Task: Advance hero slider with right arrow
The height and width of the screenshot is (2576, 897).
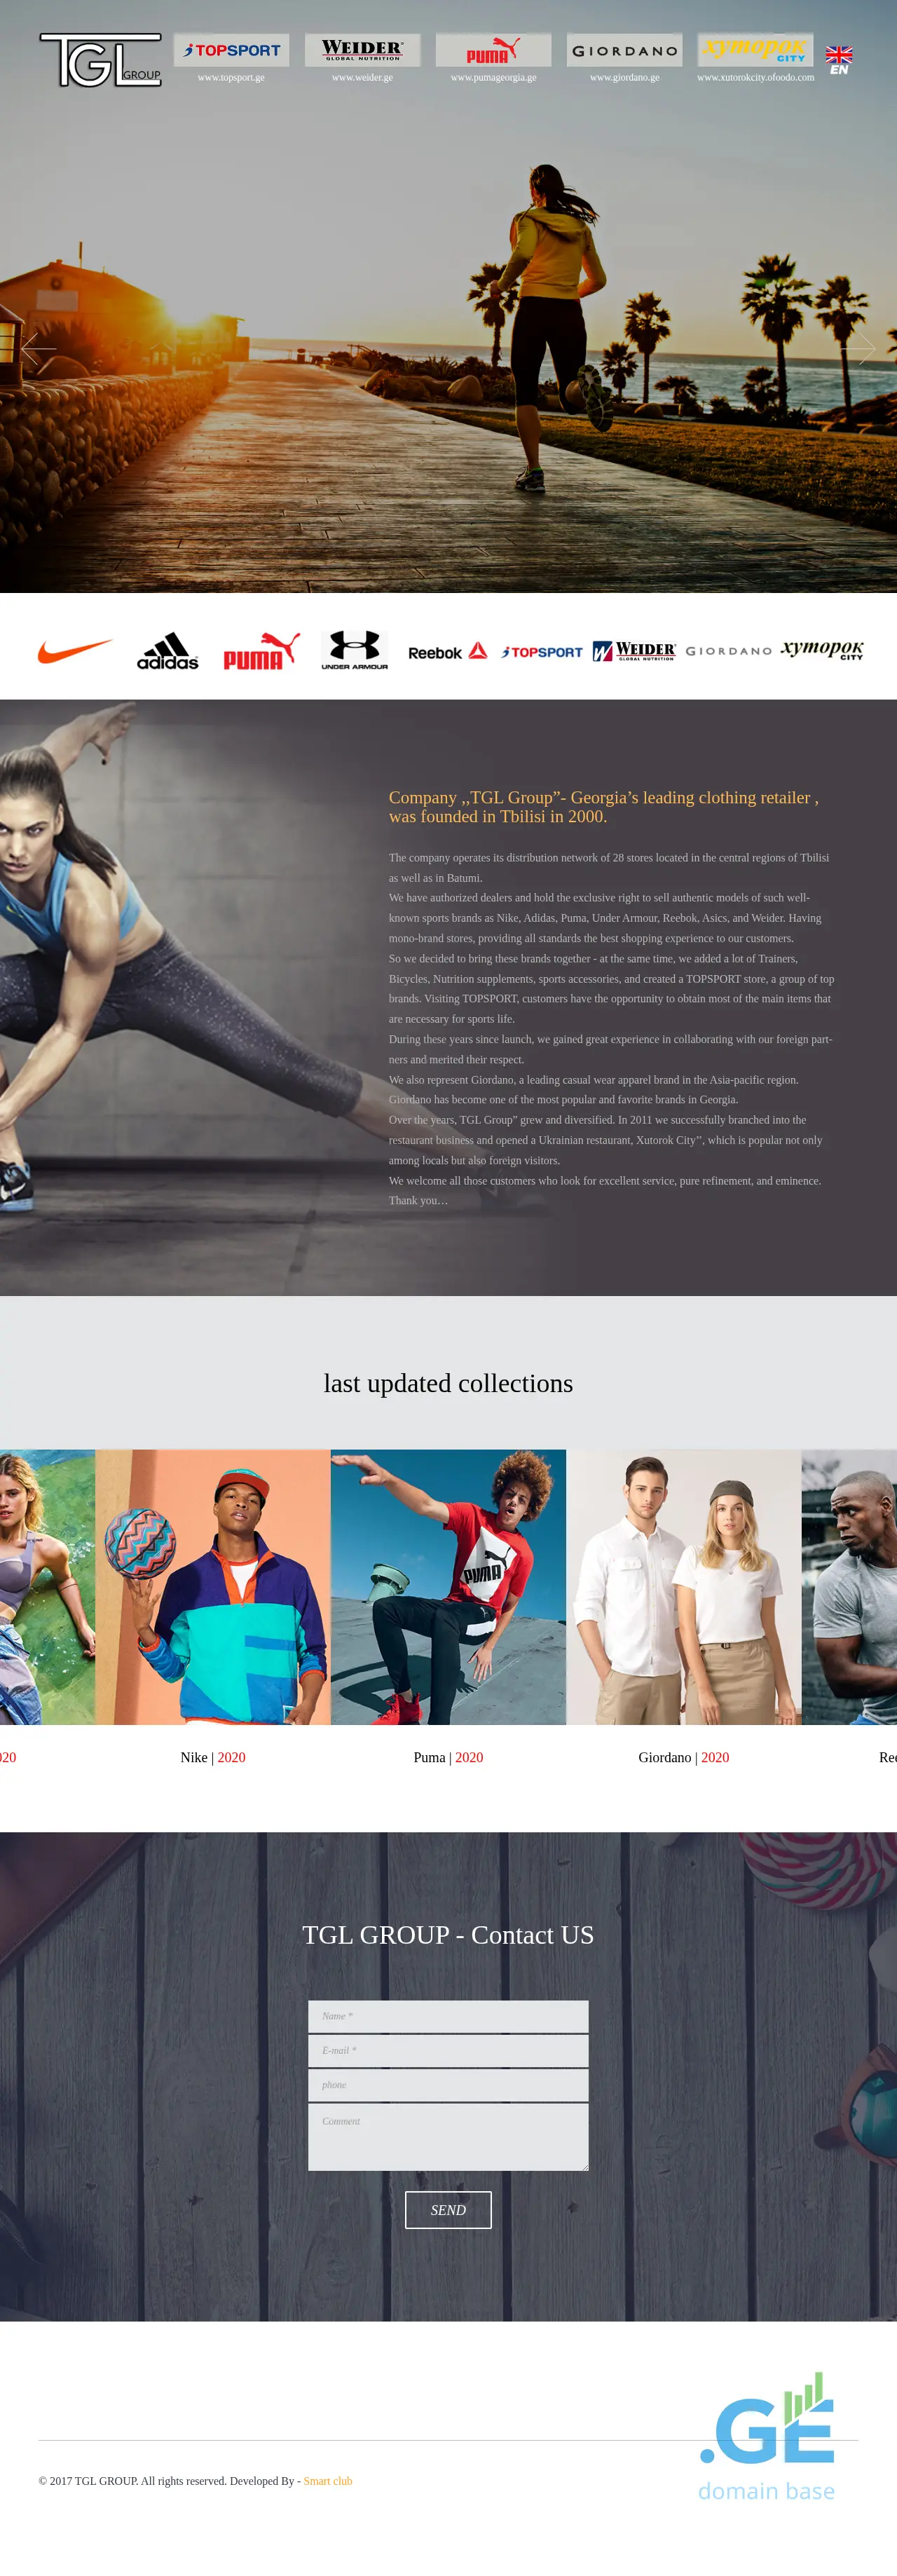Action: pyautogui.click(x=858, y=348)
